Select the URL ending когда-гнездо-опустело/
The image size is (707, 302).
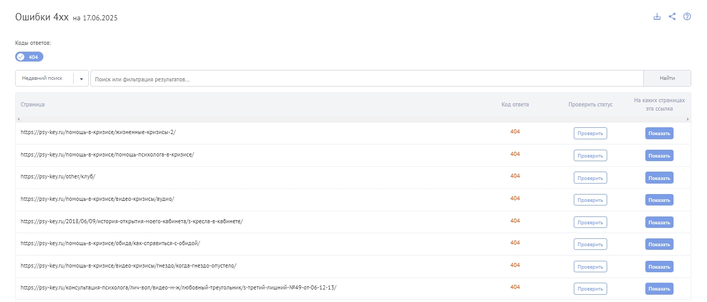tap(129, 265)
